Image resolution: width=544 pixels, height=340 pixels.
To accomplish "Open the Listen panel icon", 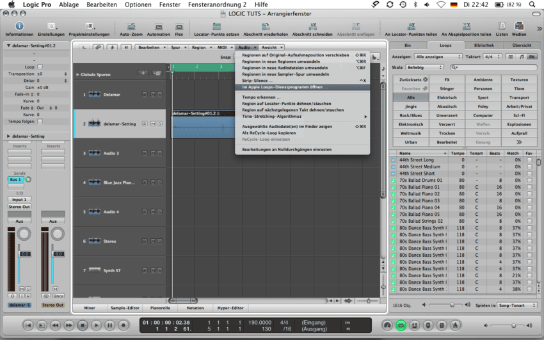I will 502,26.
